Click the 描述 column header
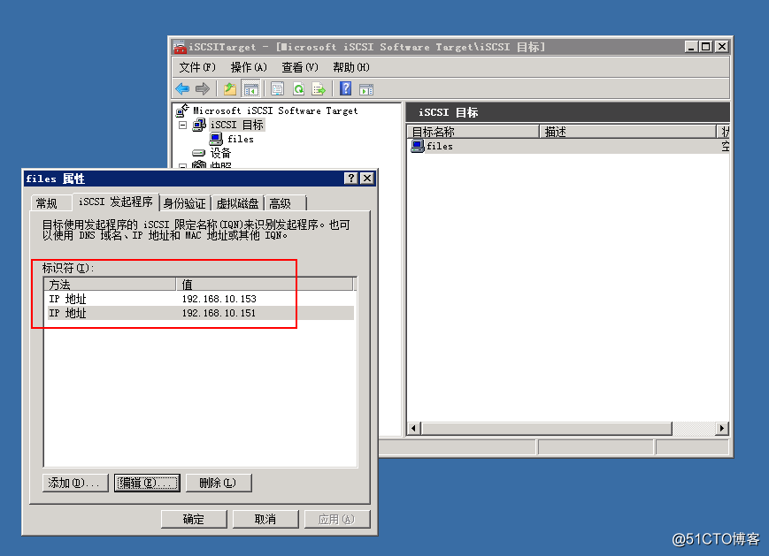 pyautogui.click(x=627, y=132)
